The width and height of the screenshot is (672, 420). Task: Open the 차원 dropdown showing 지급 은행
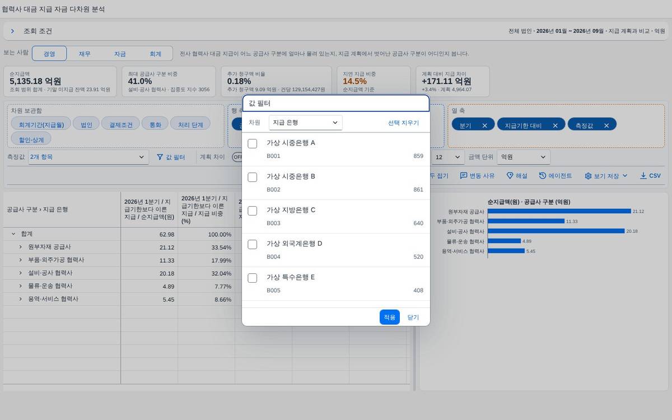[305, 123]
